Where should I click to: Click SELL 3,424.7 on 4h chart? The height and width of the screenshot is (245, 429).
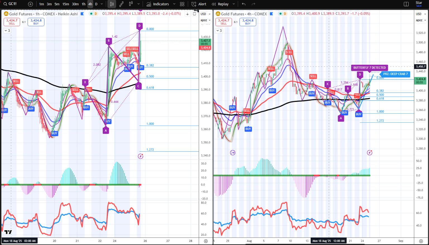[224, 22]
